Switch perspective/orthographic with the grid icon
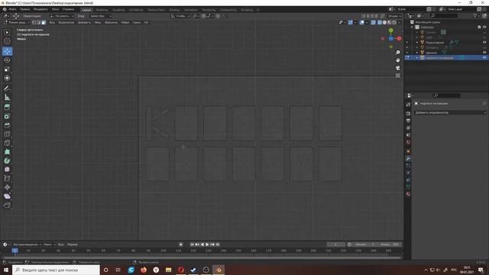Screen dimensions: 489x275 pos(398,76)
